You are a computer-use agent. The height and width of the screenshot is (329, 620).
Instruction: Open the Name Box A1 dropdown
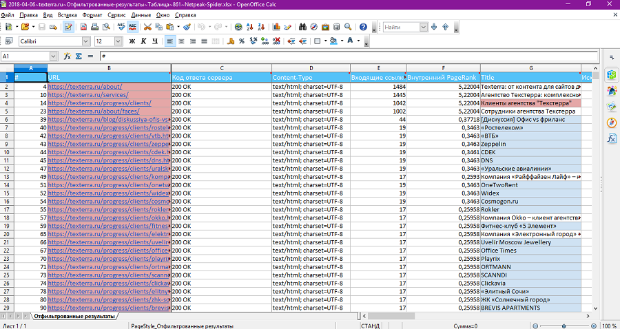click(x=54, y=56)
